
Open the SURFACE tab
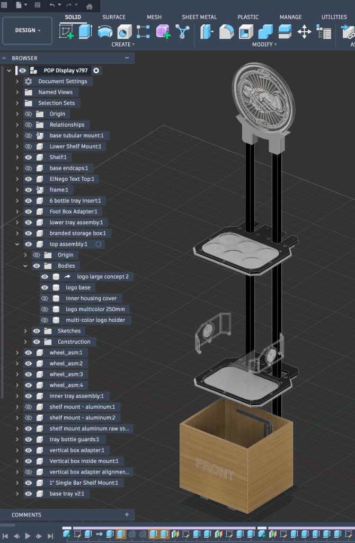(114, 17)
